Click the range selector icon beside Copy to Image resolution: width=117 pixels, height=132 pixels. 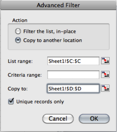click(x=105, y=88)
